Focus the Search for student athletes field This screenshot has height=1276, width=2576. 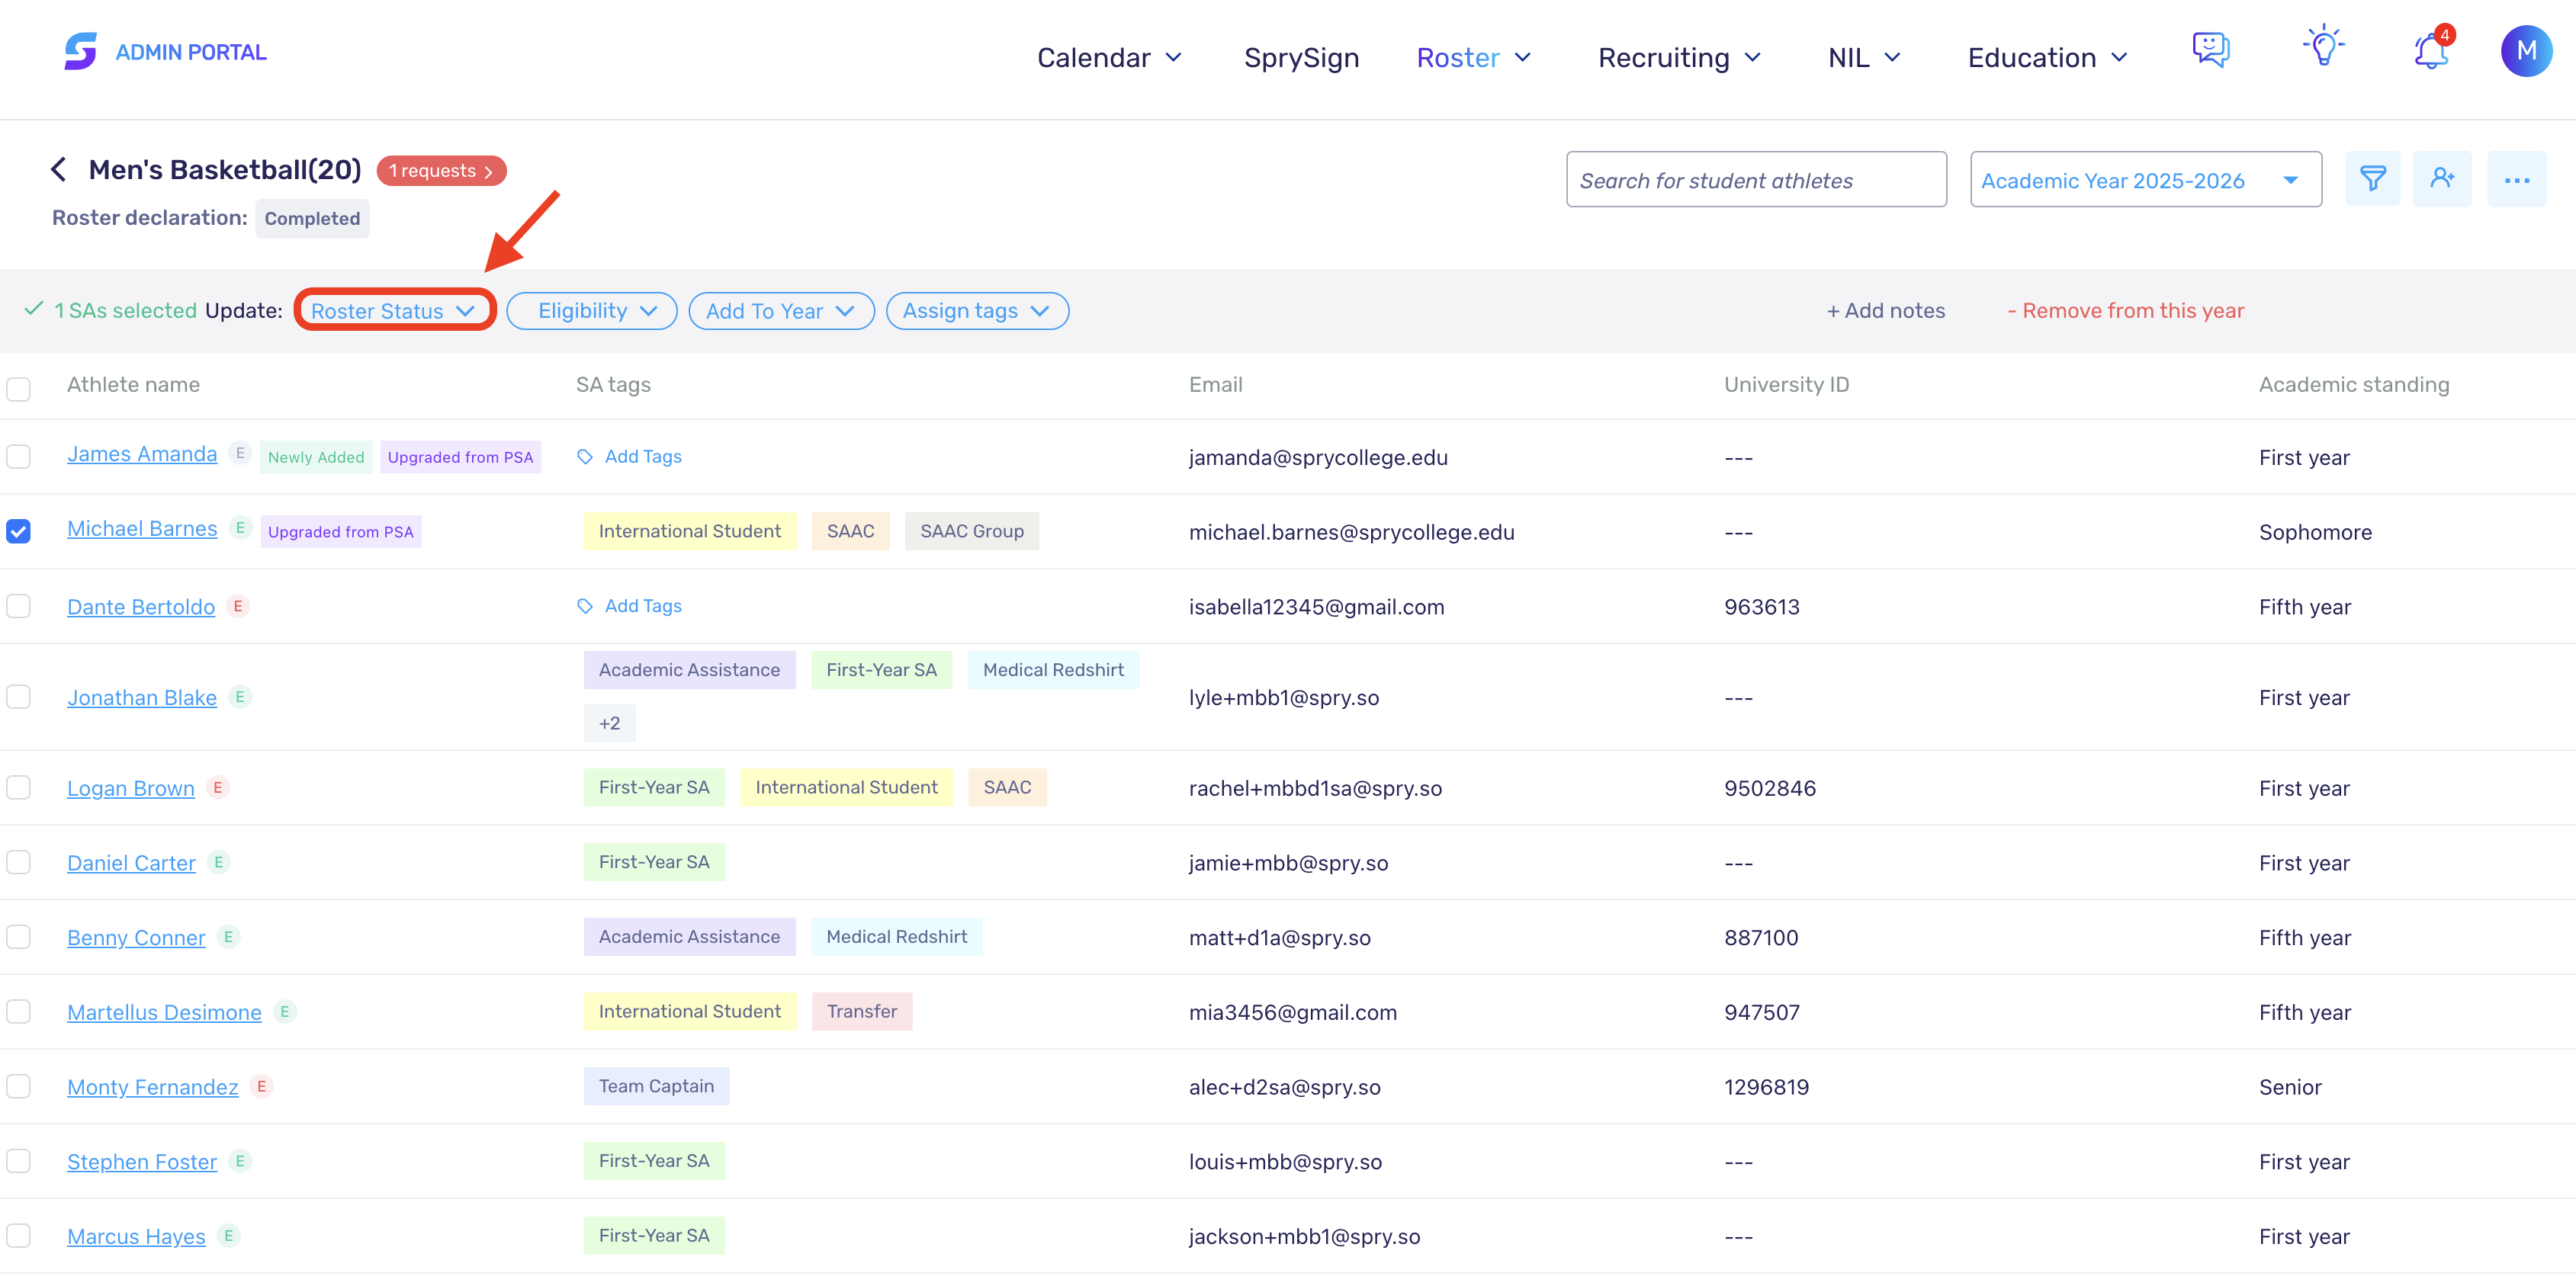pos(1756,180)
